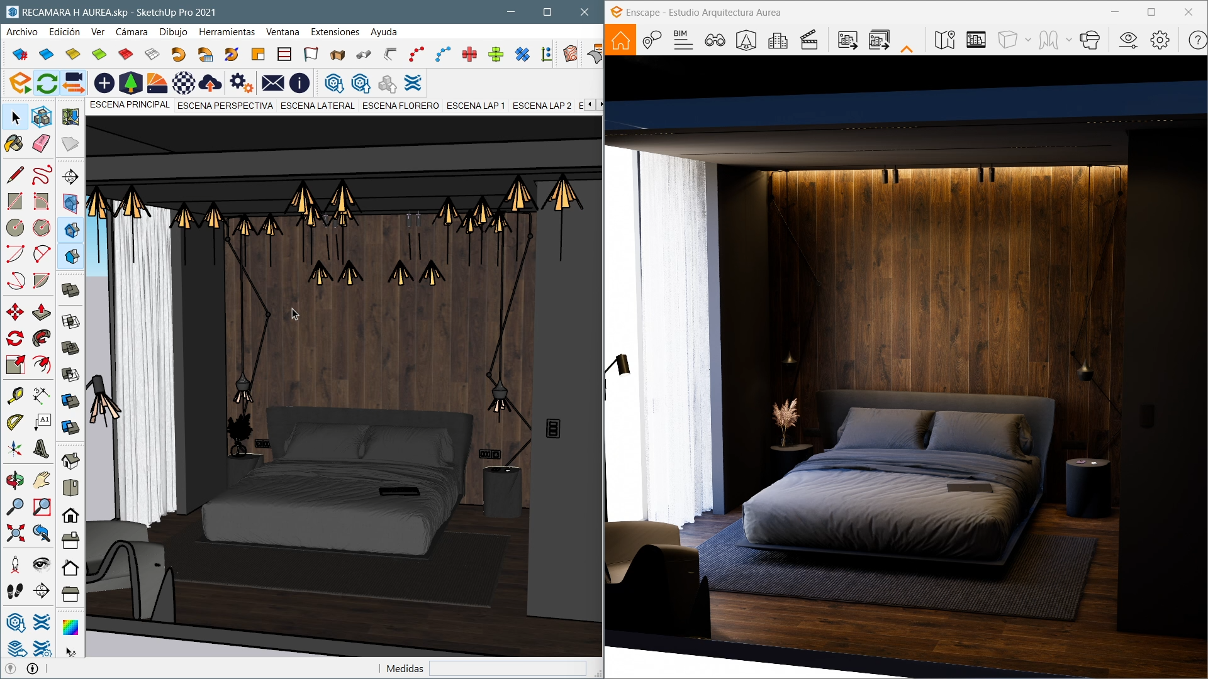Click the Enscape Home button

click(x=620, y=40)
